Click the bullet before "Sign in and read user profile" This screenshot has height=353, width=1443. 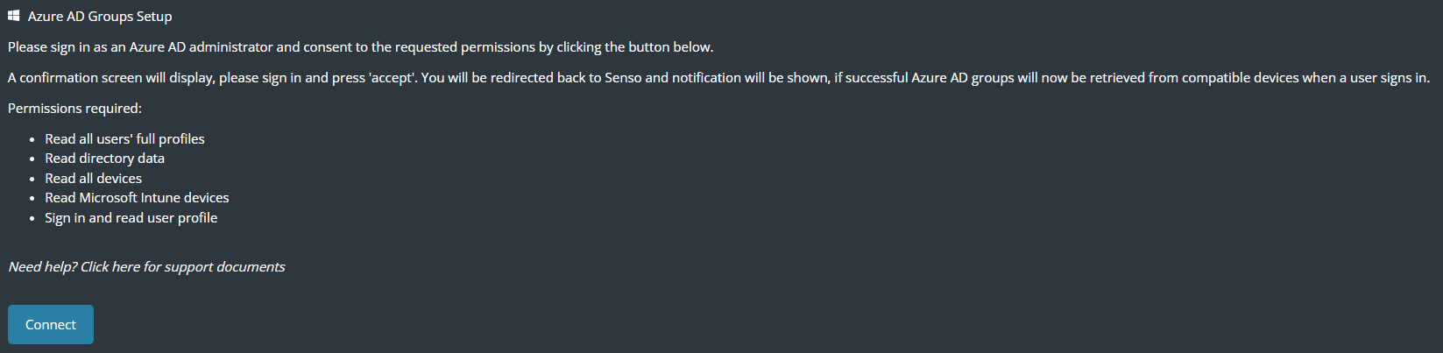tap(32, 218)
